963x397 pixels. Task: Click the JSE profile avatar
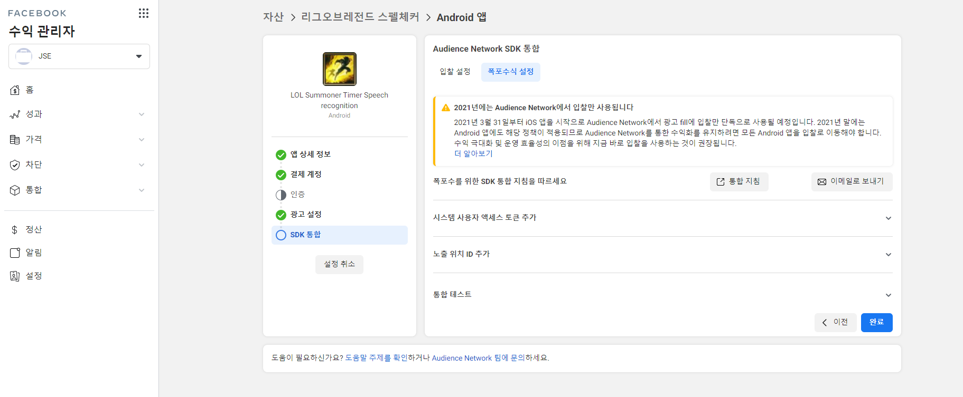[24, 56]
